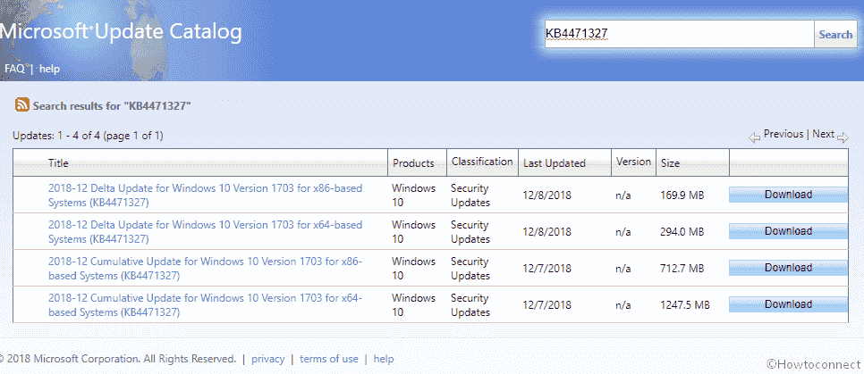Click the left arrow icon beside Previous
Image resolution: width=864 pixels, height=374 pixels.
754,137
